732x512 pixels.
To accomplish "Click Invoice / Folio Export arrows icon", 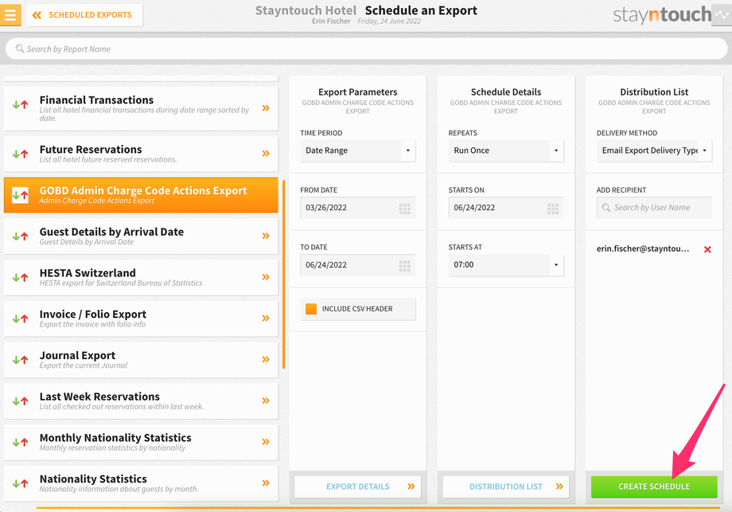I will click(x=20, y=319).
